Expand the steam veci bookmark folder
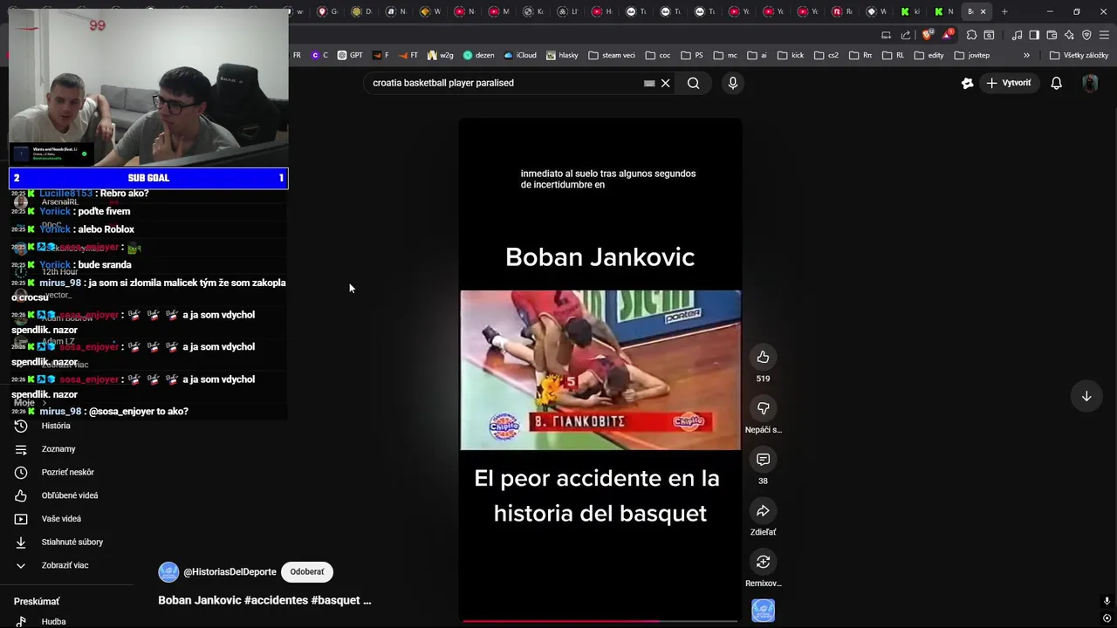The image size is (1117, 628). (x=612, y=55)
